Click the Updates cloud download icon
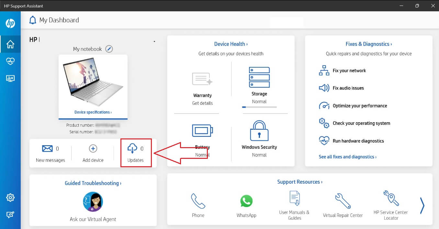 coord(132,149)
